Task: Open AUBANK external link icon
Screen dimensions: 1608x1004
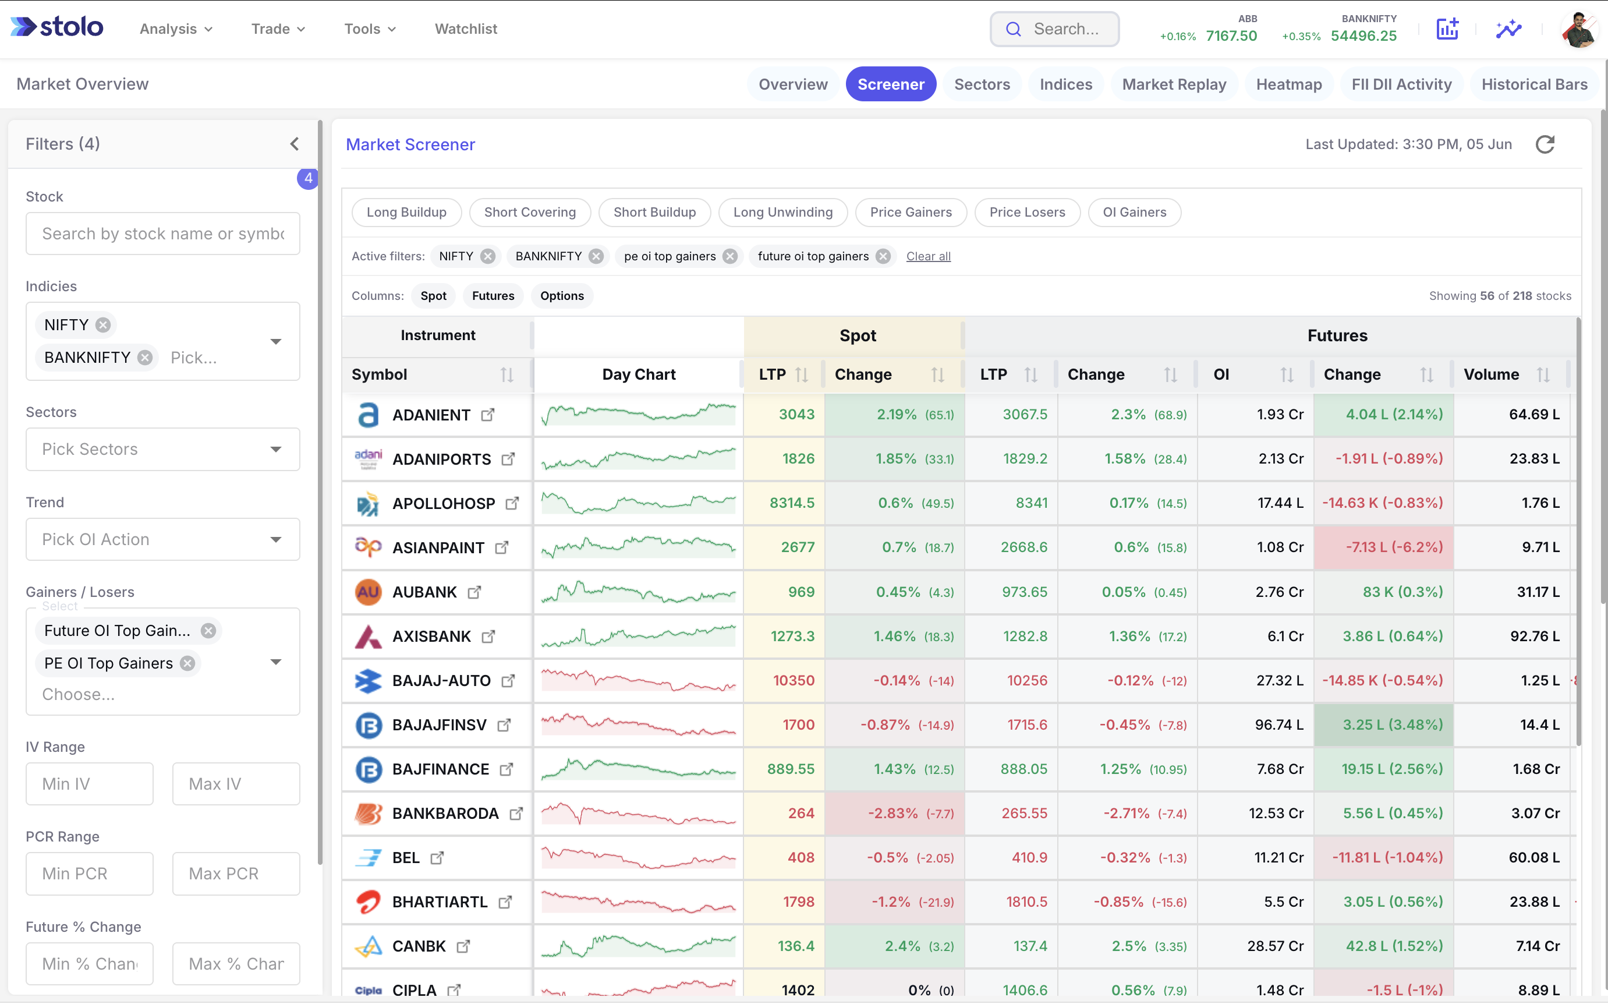Action: coord(474,592)
